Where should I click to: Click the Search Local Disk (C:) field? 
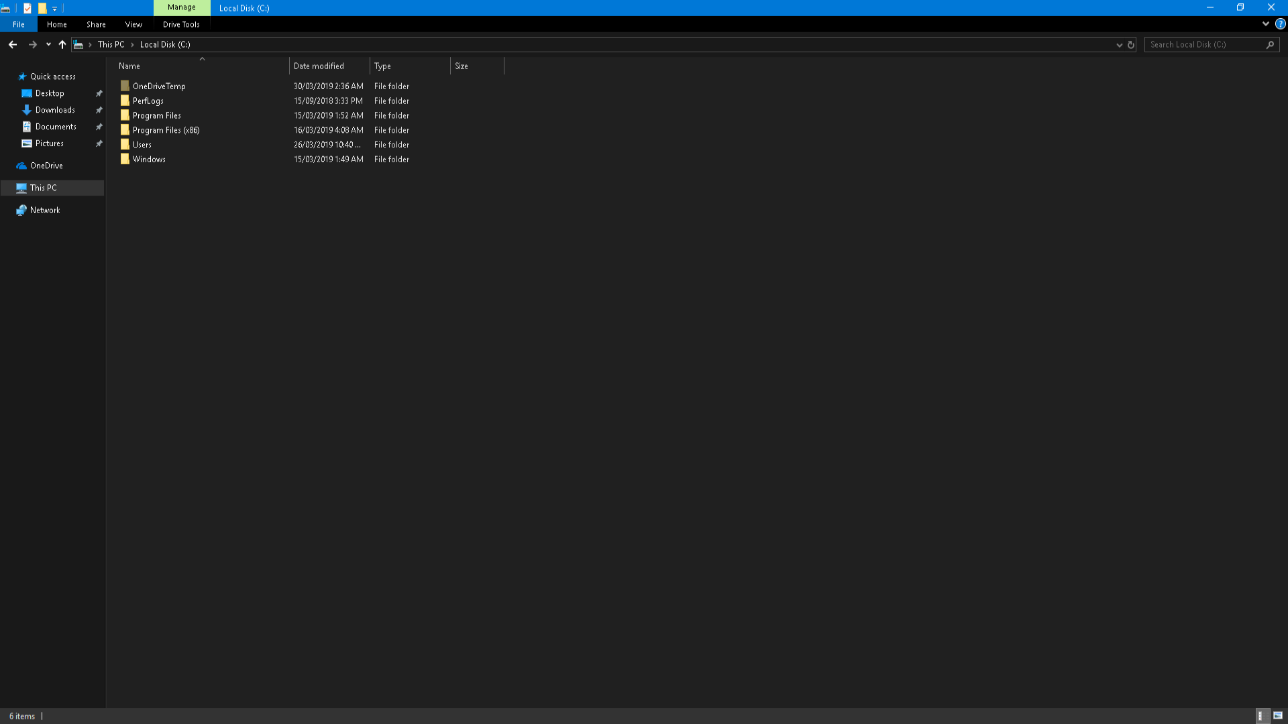coord(1204,44)
